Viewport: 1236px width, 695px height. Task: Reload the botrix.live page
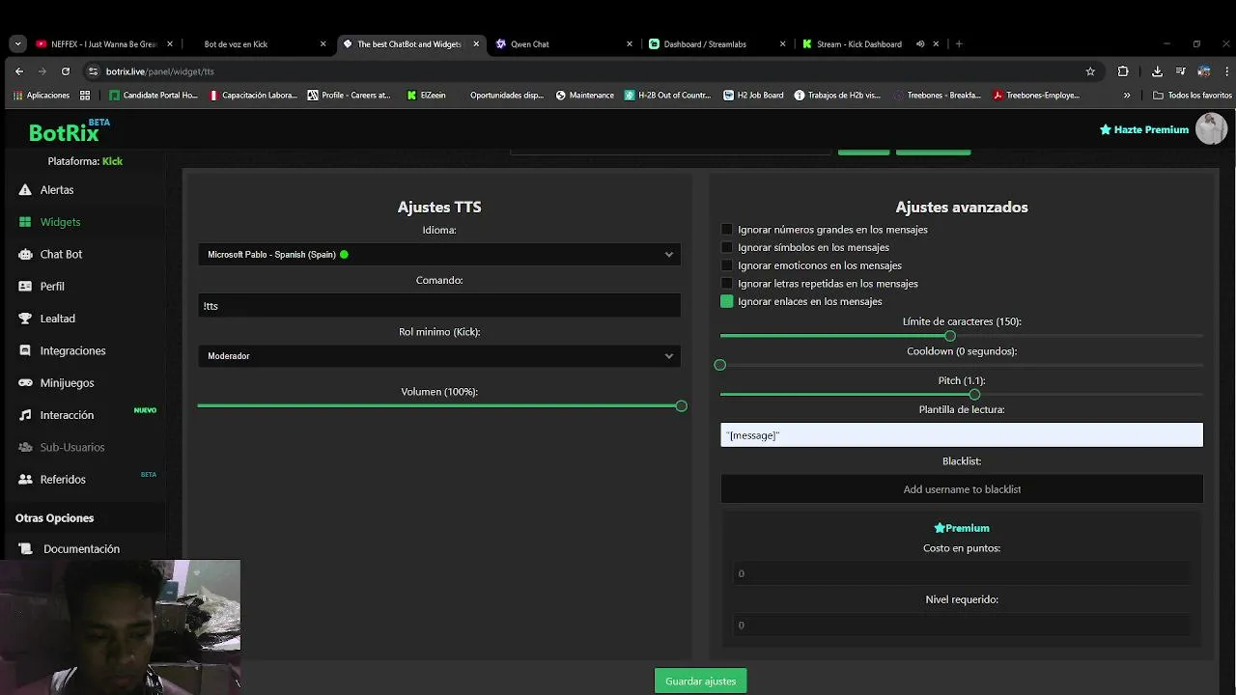coord(66,71)
